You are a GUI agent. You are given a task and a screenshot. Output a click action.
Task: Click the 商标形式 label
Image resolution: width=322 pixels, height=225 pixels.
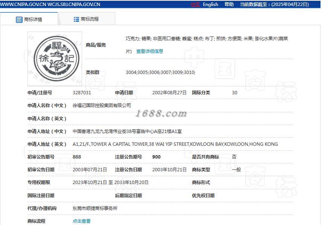201,183
